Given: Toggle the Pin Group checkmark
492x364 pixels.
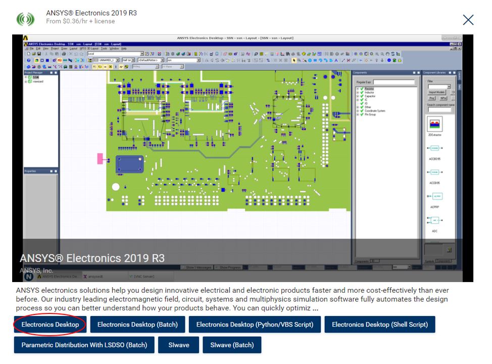Looking at the screenshot, I should pyautogui.click(x=362, y=114).
